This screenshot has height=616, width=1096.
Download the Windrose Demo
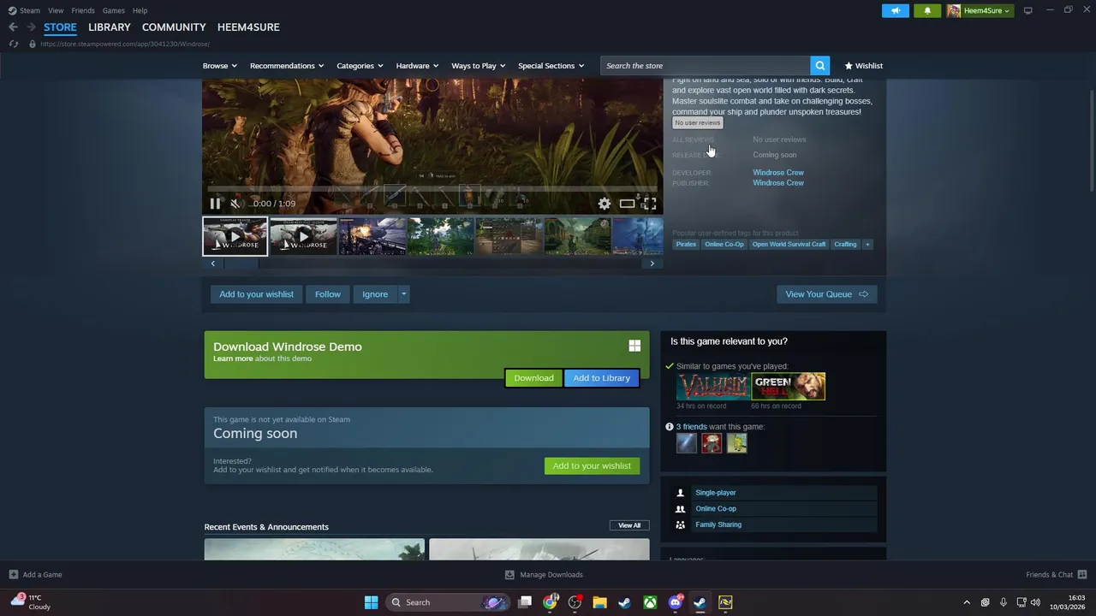coord(533,378)
